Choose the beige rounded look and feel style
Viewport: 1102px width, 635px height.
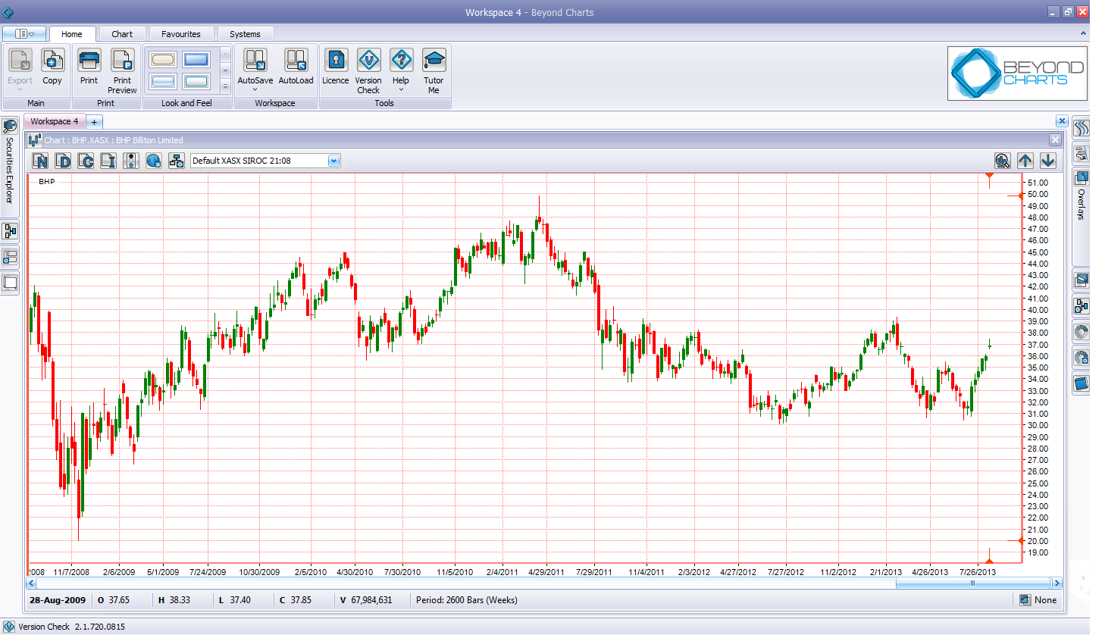[x=163, y=59]
